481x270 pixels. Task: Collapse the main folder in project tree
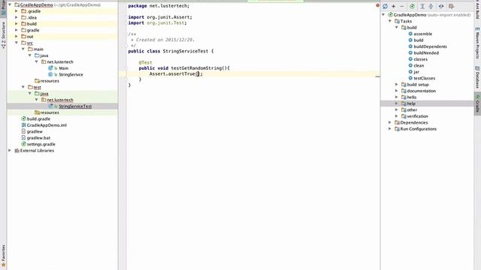coord(23,49)
